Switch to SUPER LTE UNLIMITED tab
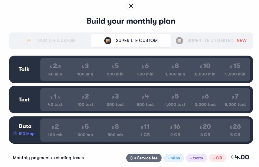 211,41
